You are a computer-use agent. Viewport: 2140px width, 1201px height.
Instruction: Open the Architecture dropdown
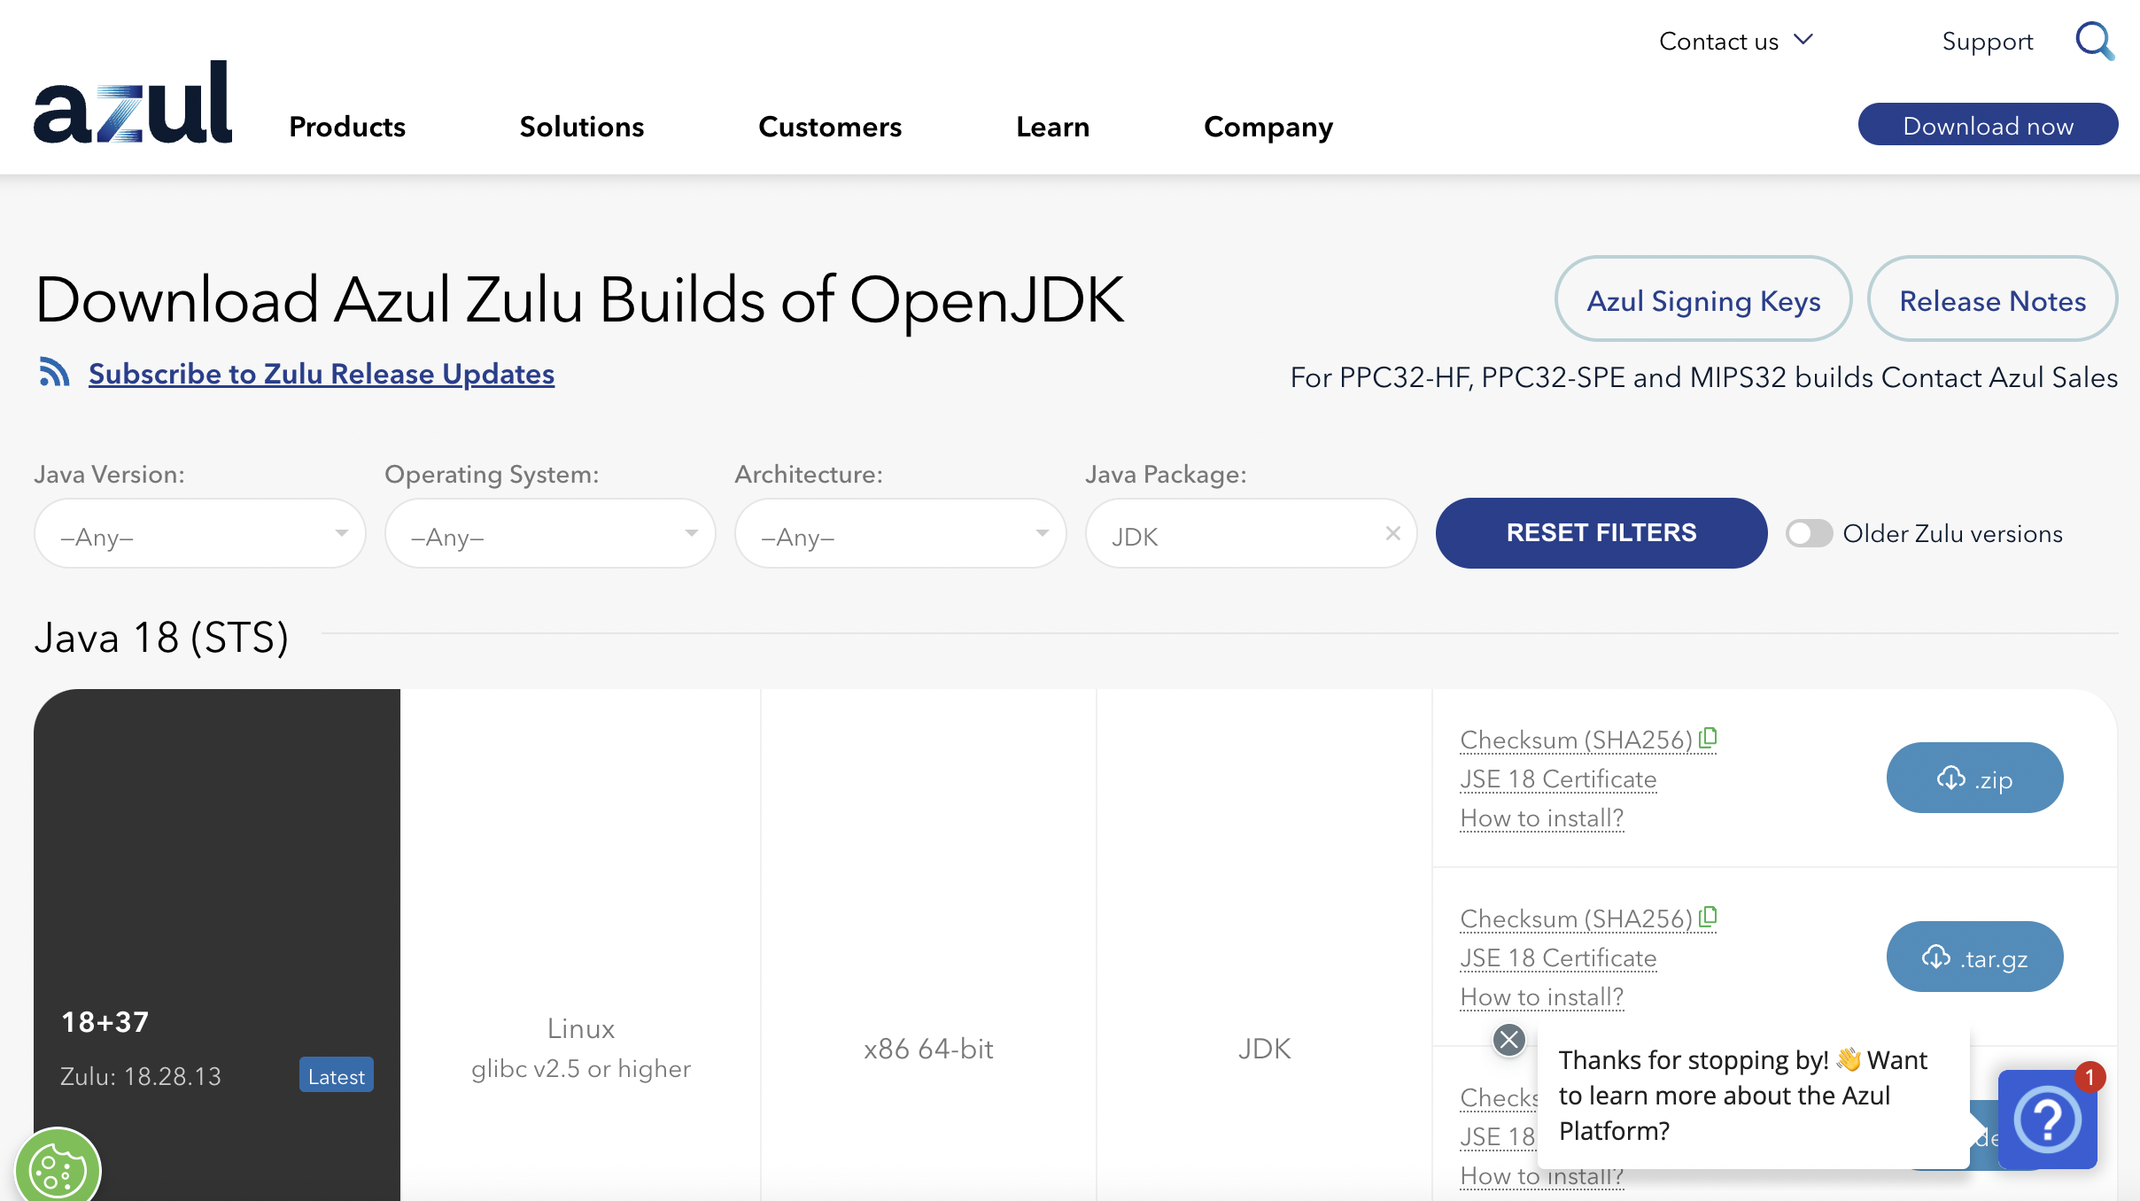point(900,534)
